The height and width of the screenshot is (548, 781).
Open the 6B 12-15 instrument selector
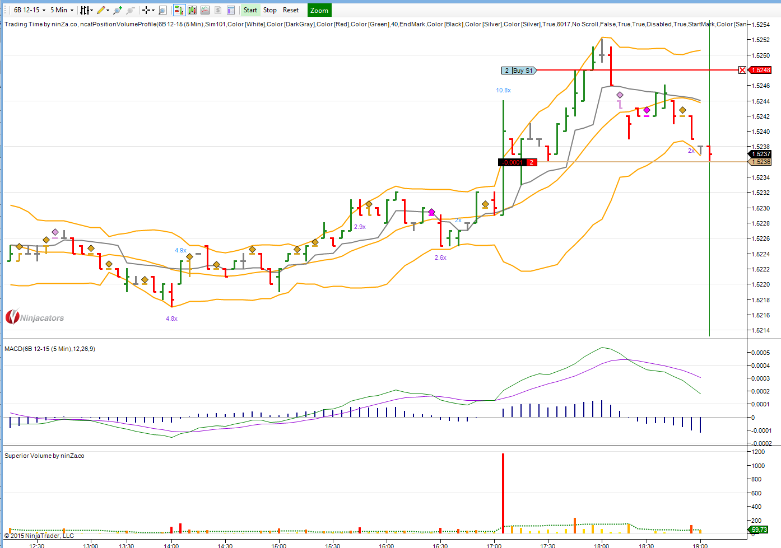click(x=29, y=10)
